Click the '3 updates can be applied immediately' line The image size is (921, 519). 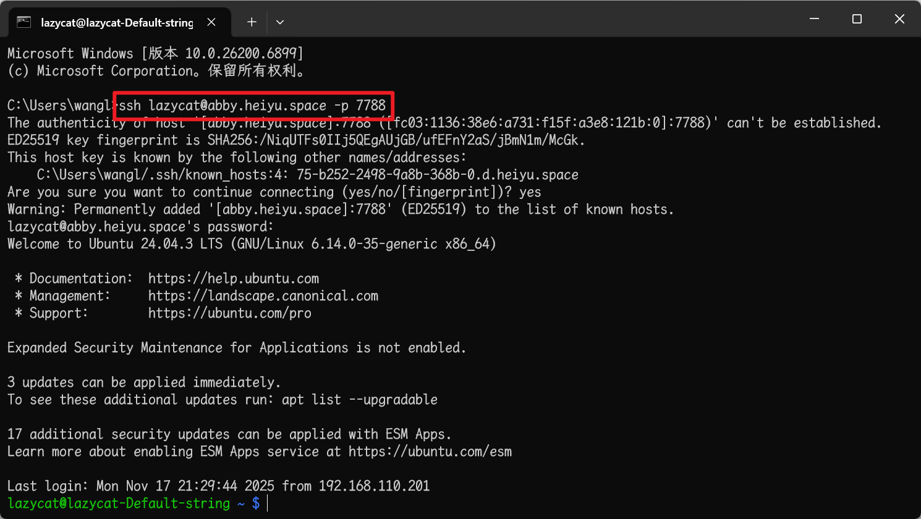click(x=144, y=382)
